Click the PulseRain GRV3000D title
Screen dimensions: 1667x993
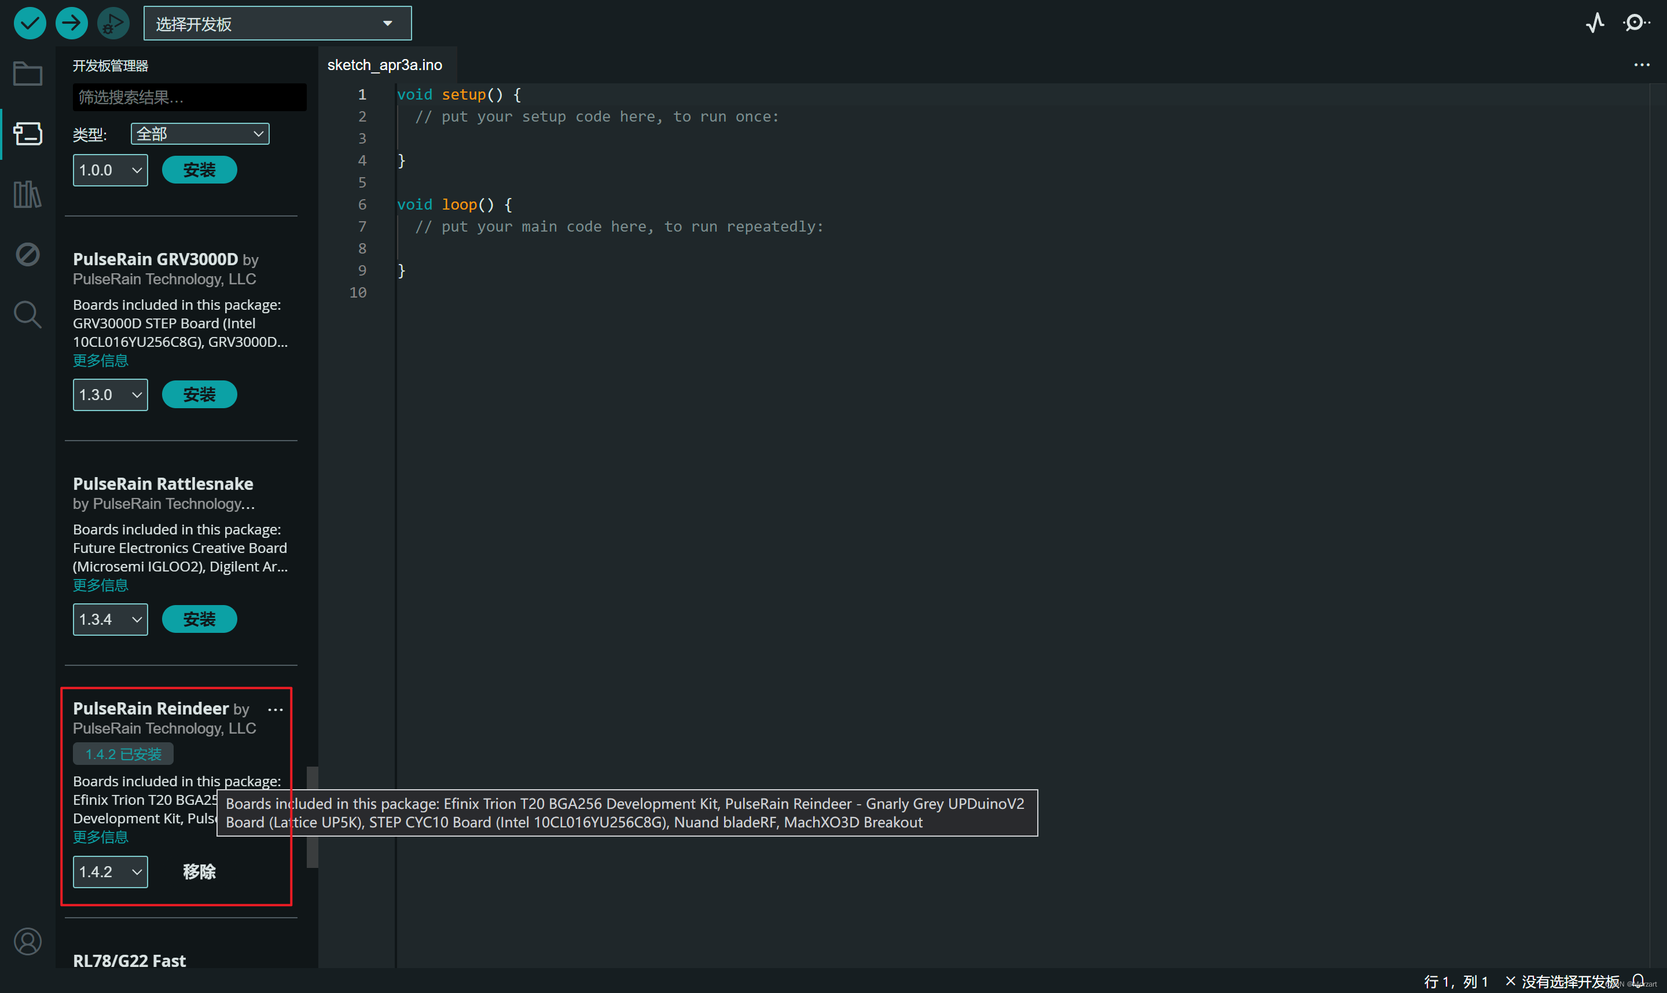pyautogui.click(x=155, y=259)
